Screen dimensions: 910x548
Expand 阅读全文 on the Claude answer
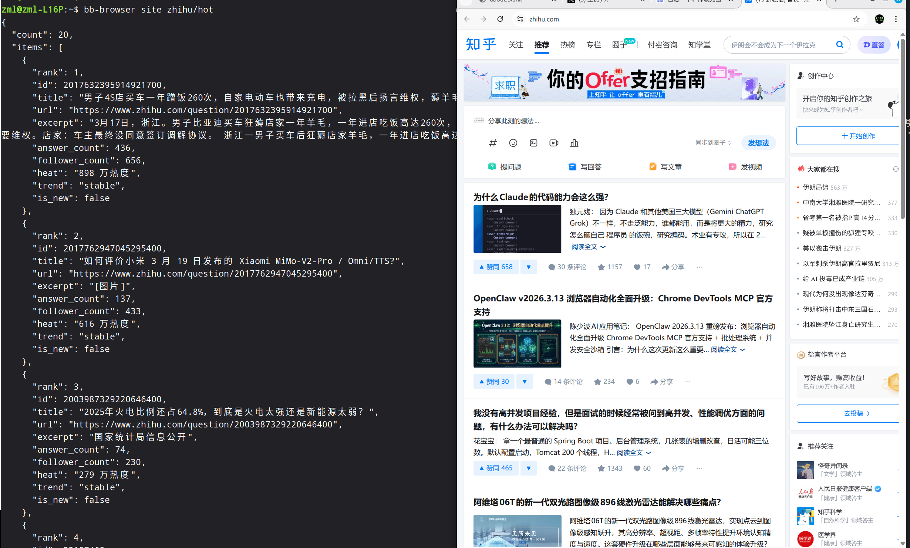(x=588, y=247)
